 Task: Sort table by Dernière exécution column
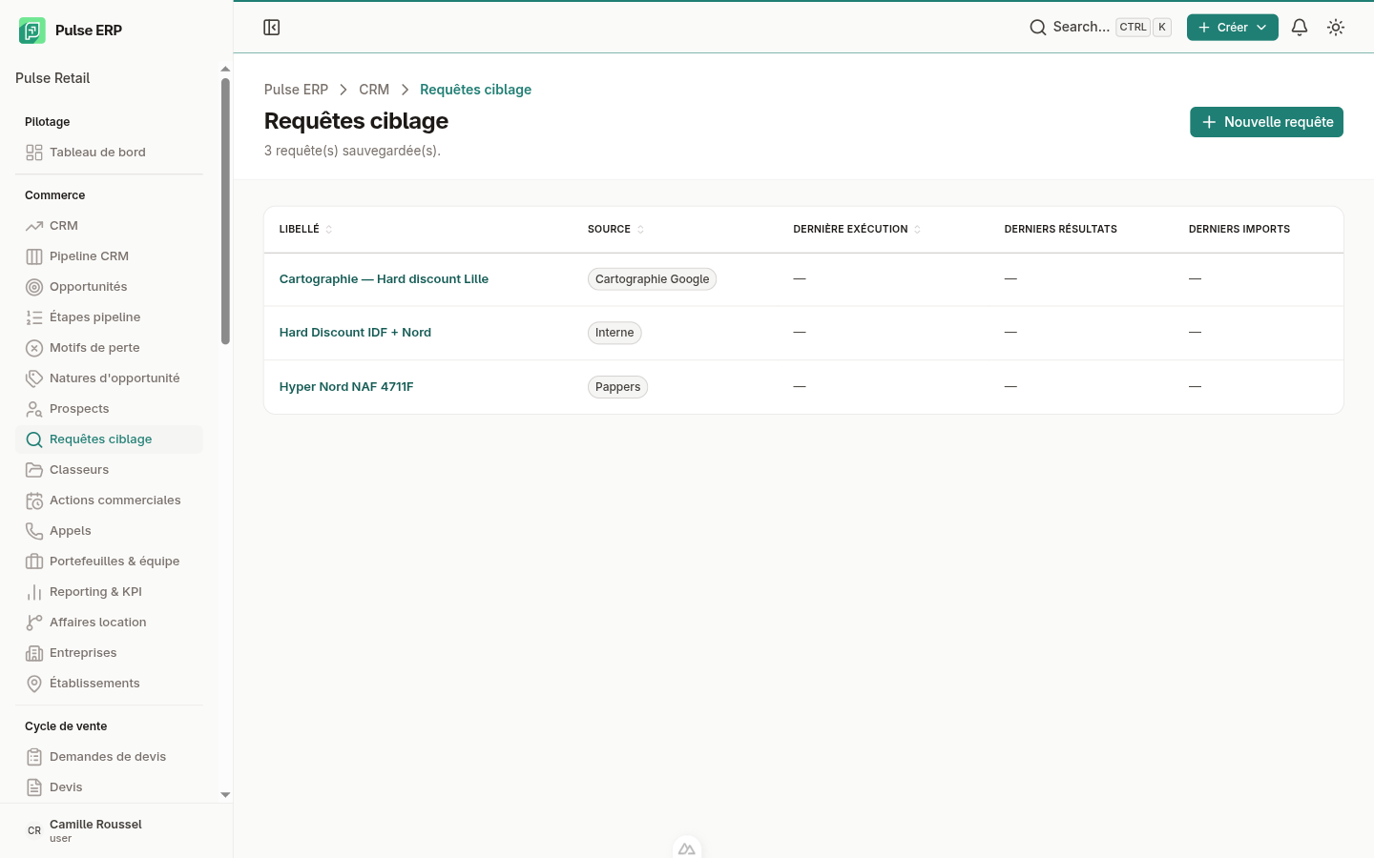tap(857, 230)
